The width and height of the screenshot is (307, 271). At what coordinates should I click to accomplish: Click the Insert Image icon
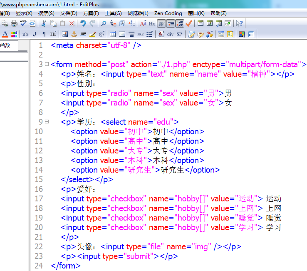65,34
